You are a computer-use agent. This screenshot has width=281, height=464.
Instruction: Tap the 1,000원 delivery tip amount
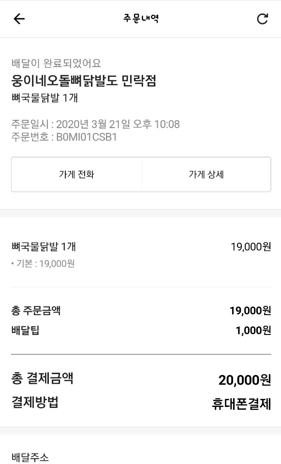tap(253, 330)
